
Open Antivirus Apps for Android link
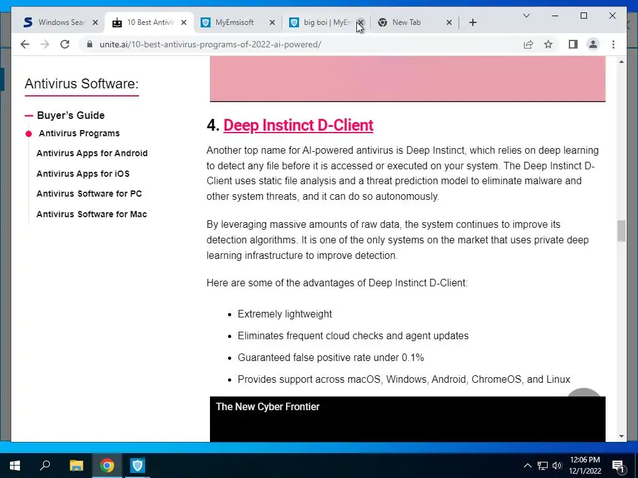[92, 153]
